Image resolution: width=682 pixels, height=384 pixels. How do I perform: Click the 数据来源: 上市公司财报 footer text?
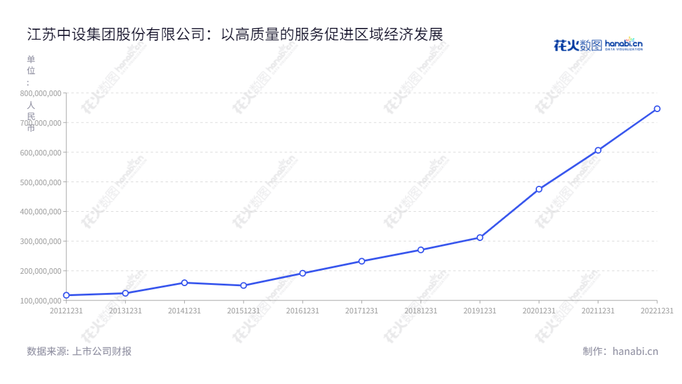pyautogui.click(x=79, y=351)
